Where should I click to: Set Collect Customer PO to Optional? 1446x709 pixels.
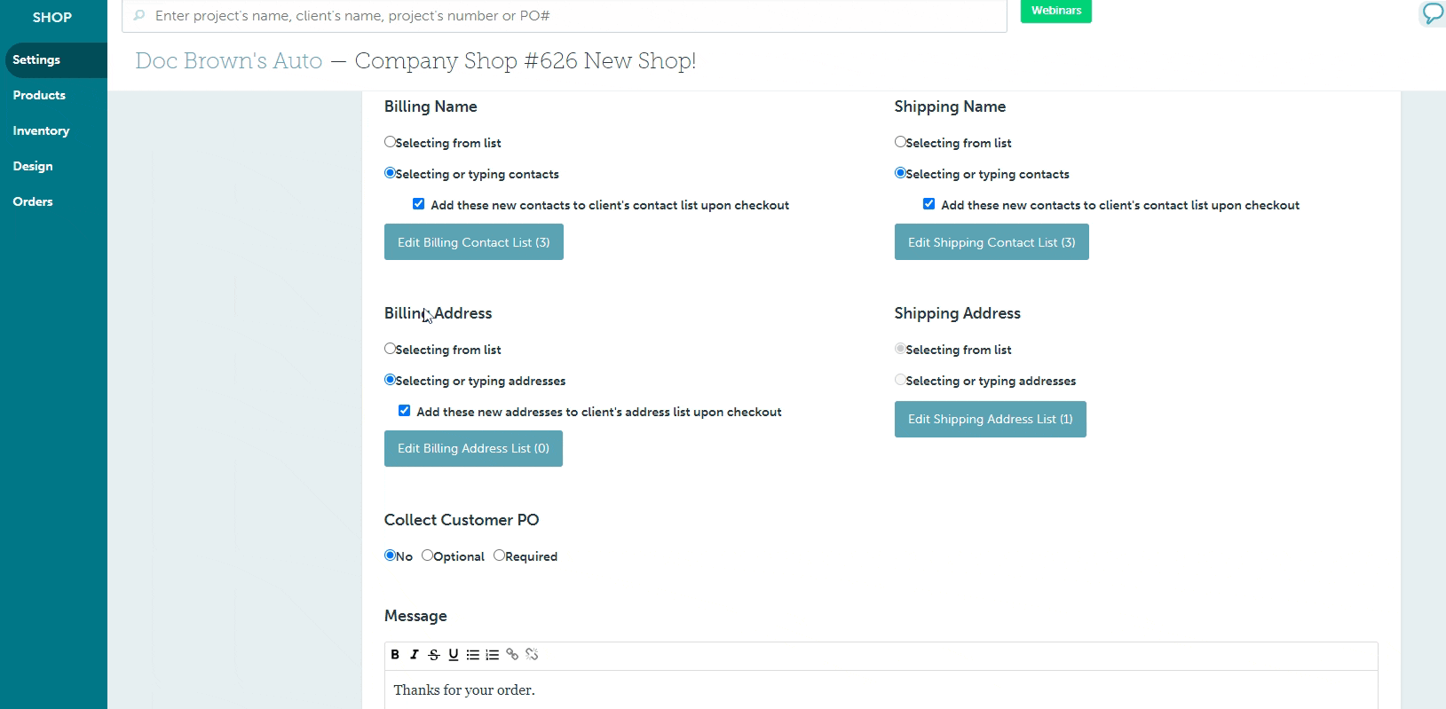428,555
